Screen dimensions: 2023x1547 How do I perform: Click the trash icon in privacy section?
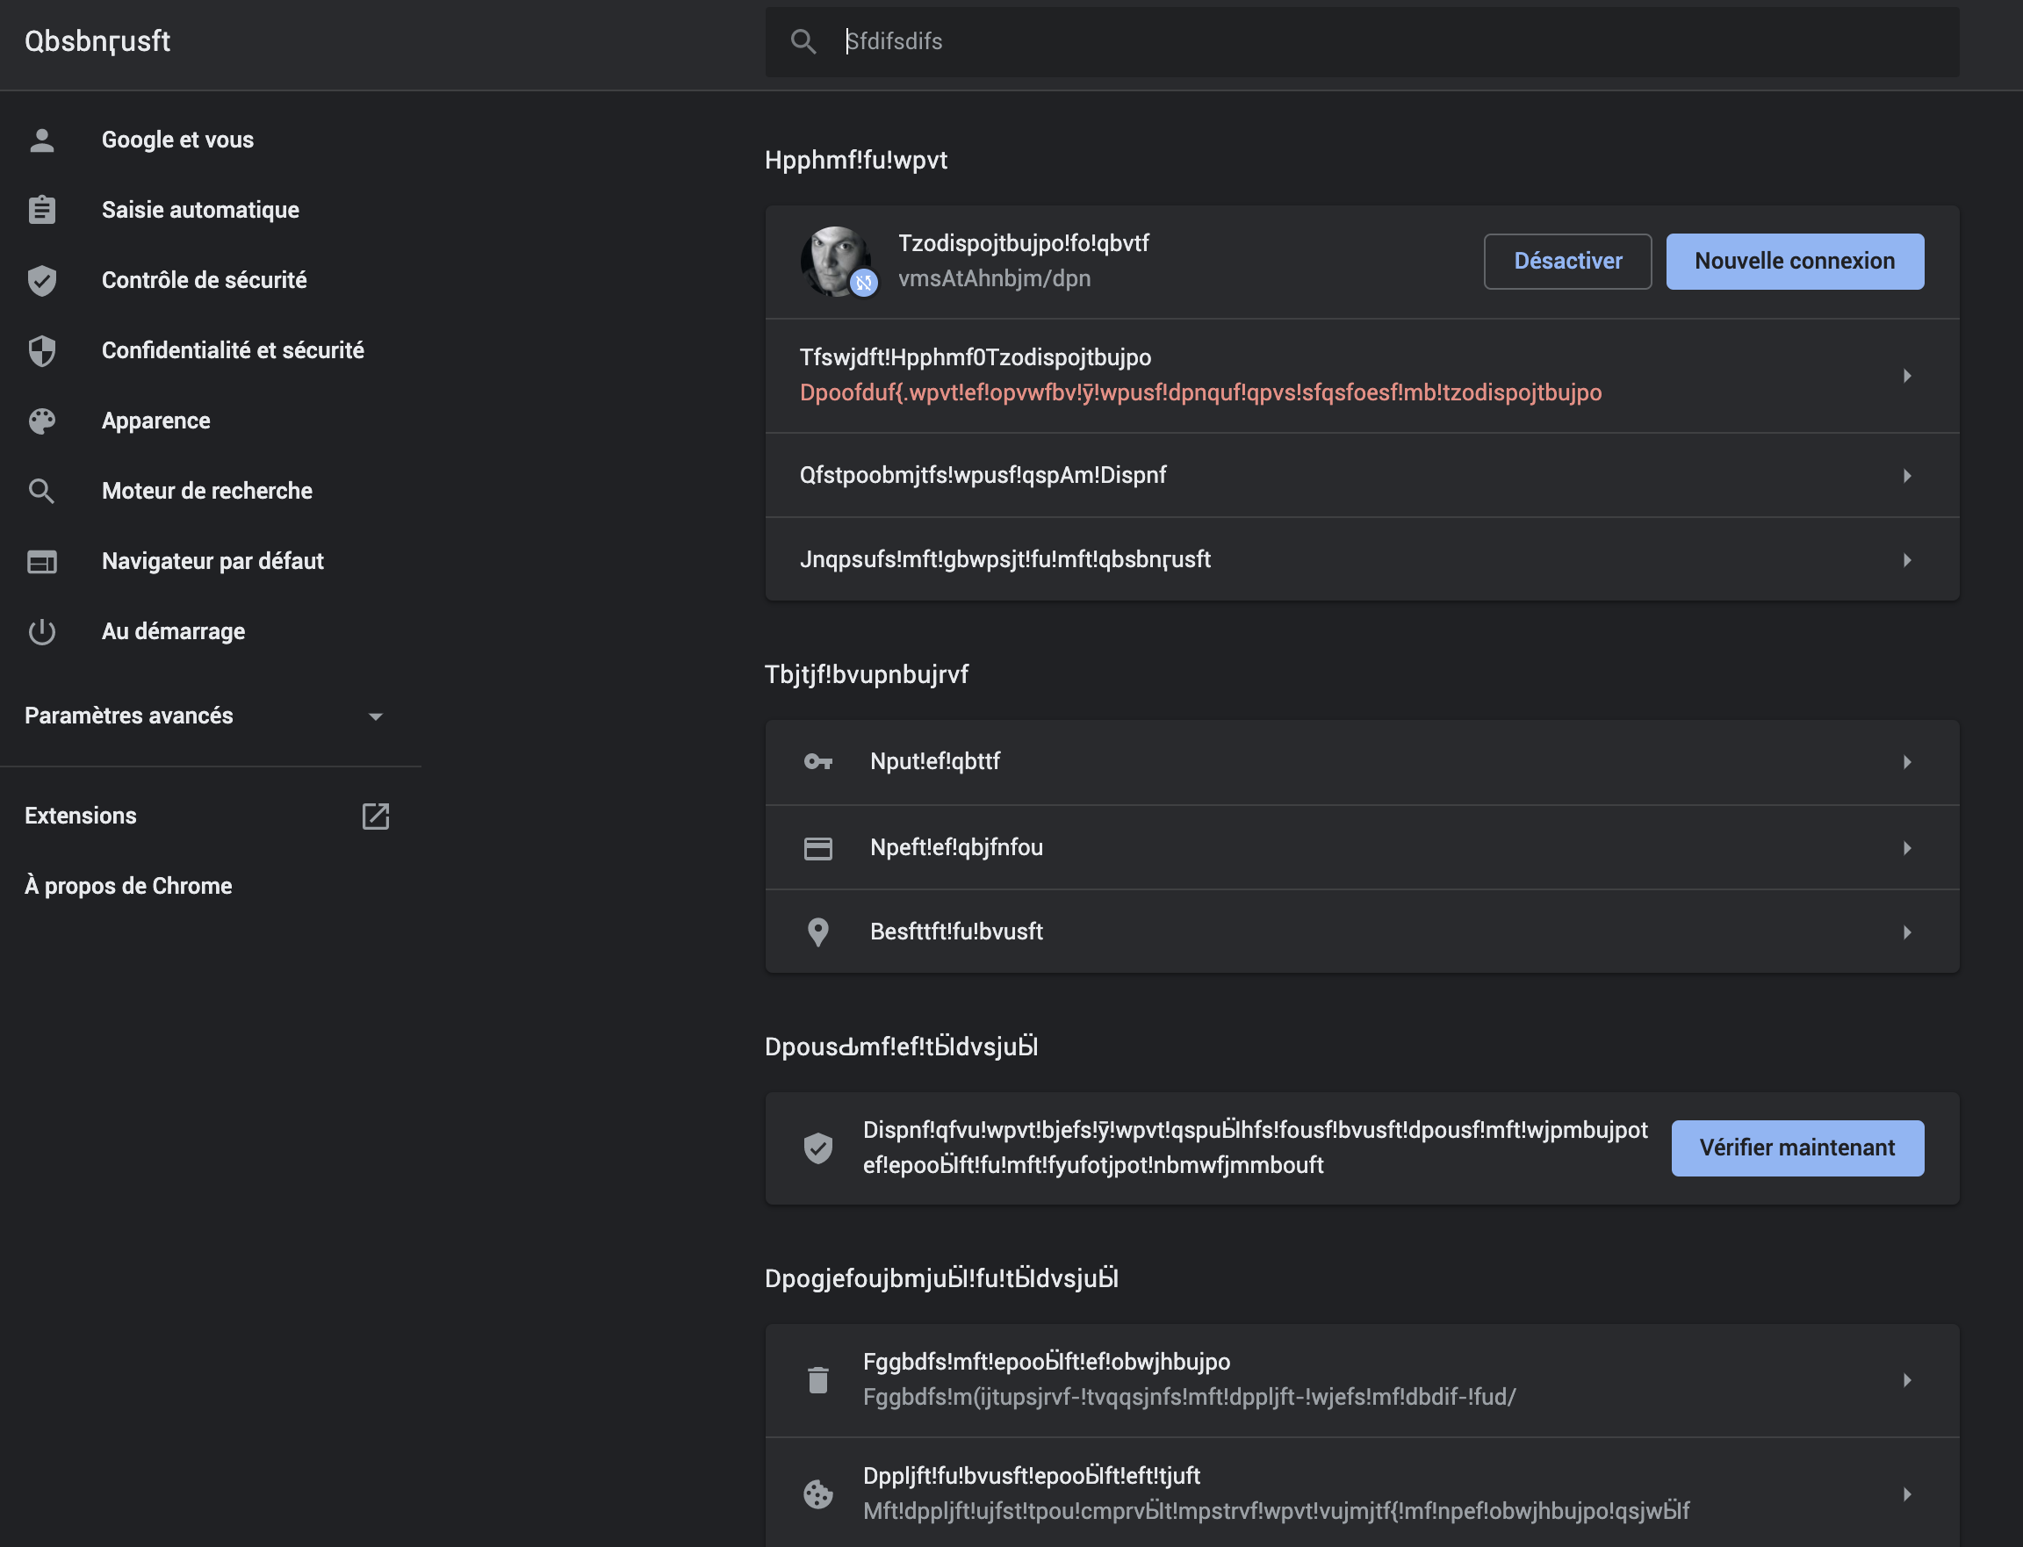[x=817, y=1379]
